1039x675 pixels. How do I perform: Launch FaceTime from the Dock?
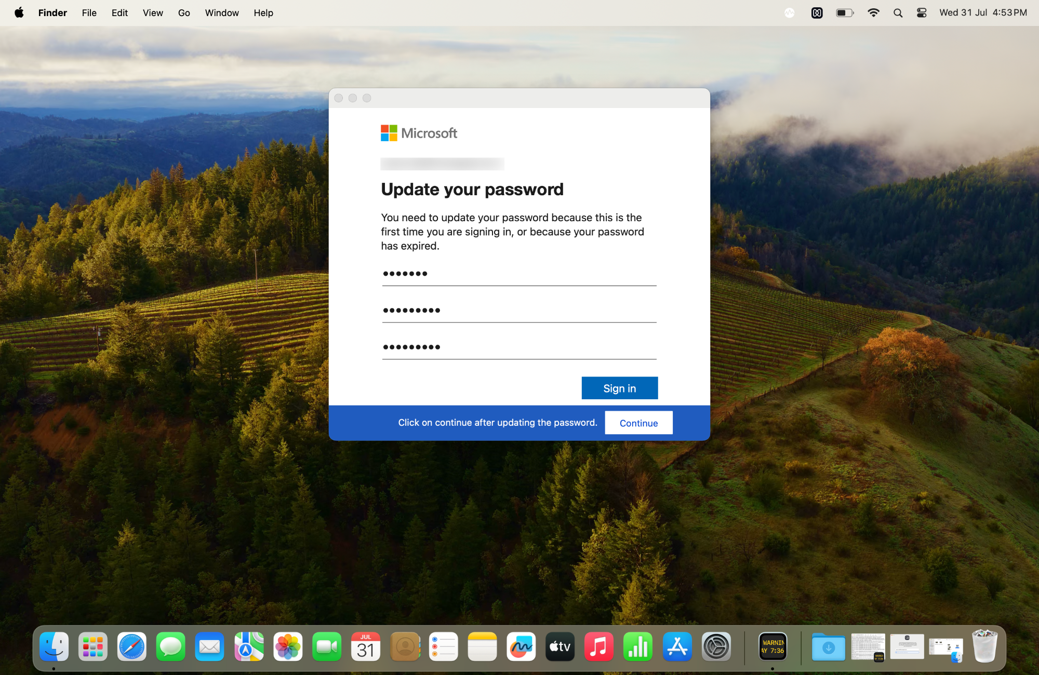[x=327, y=646]
